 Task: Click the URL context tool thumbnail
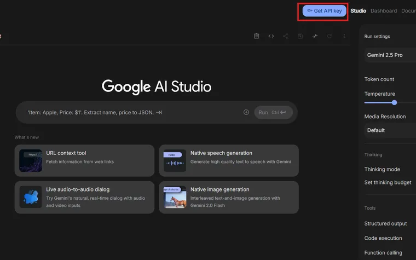point(31,160)
